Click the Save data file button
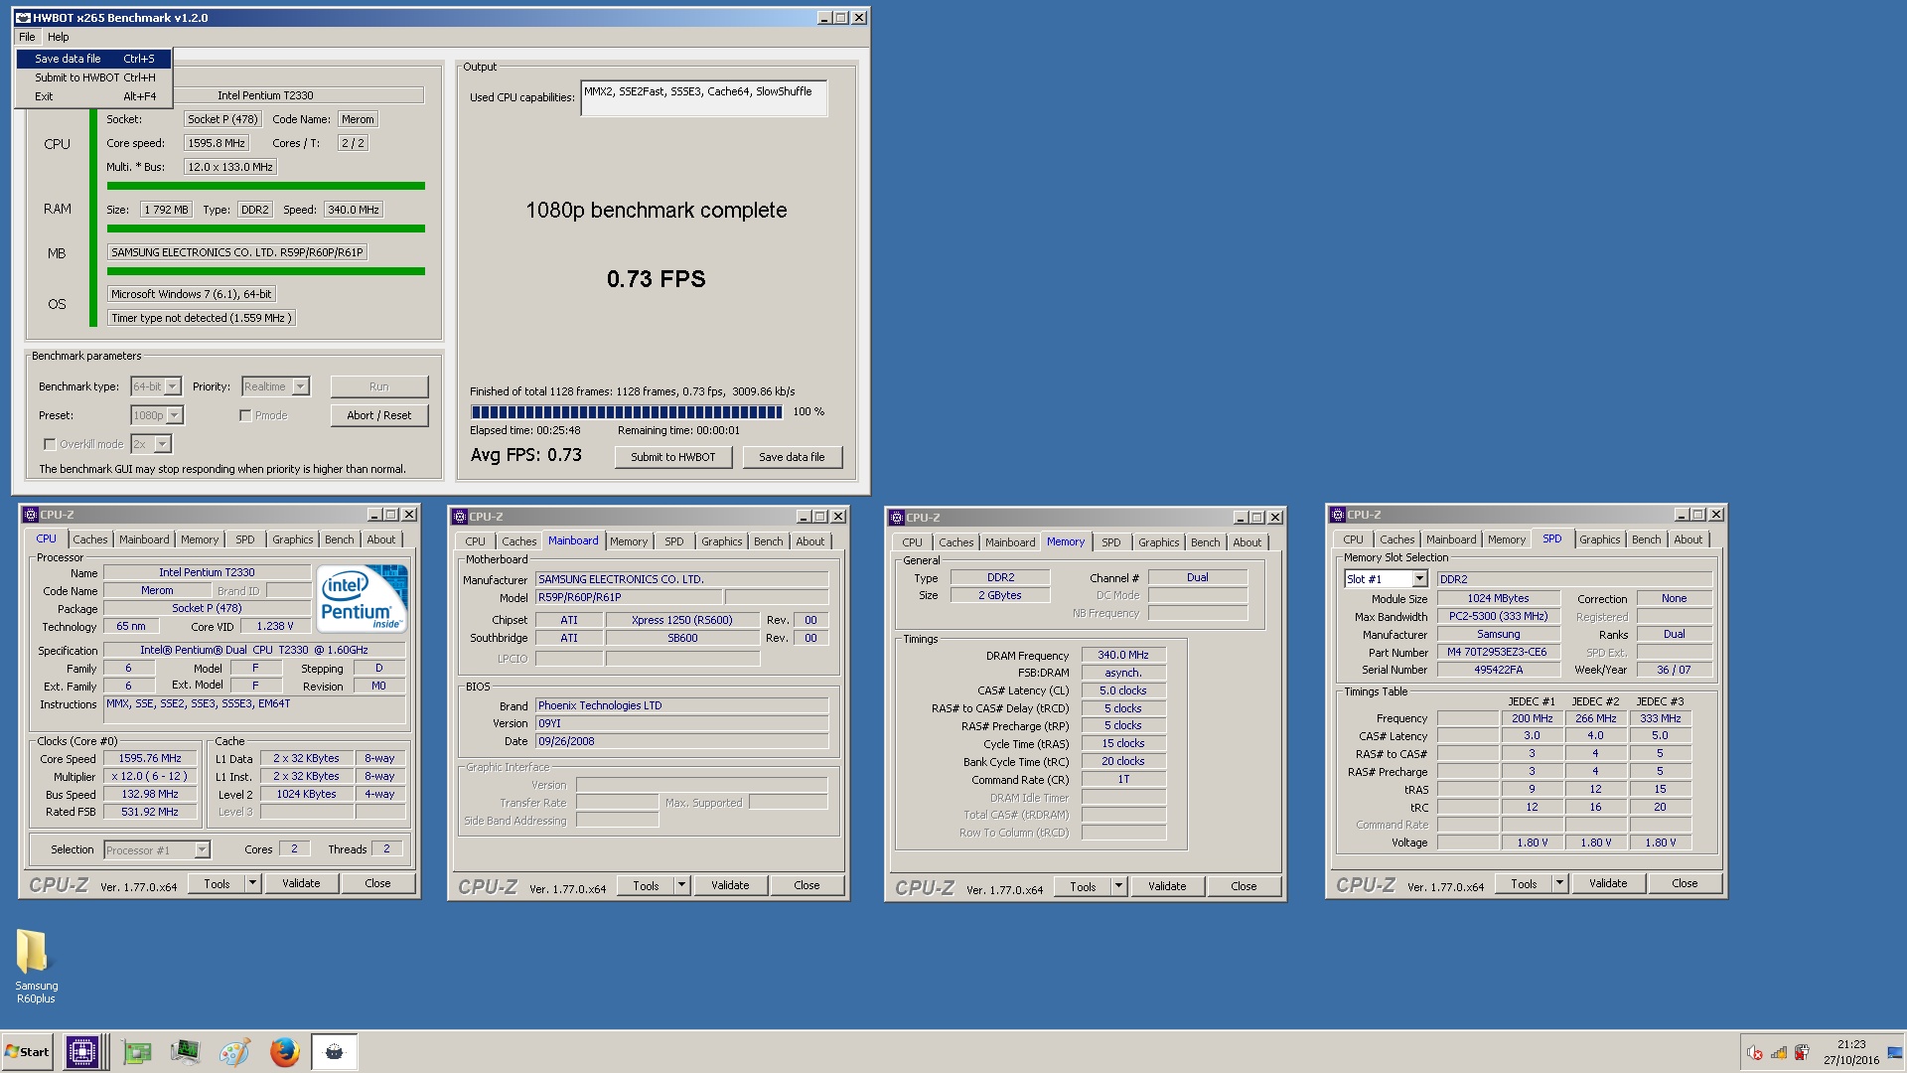This screenshot has height=1073, width=1907. [792, 457]
